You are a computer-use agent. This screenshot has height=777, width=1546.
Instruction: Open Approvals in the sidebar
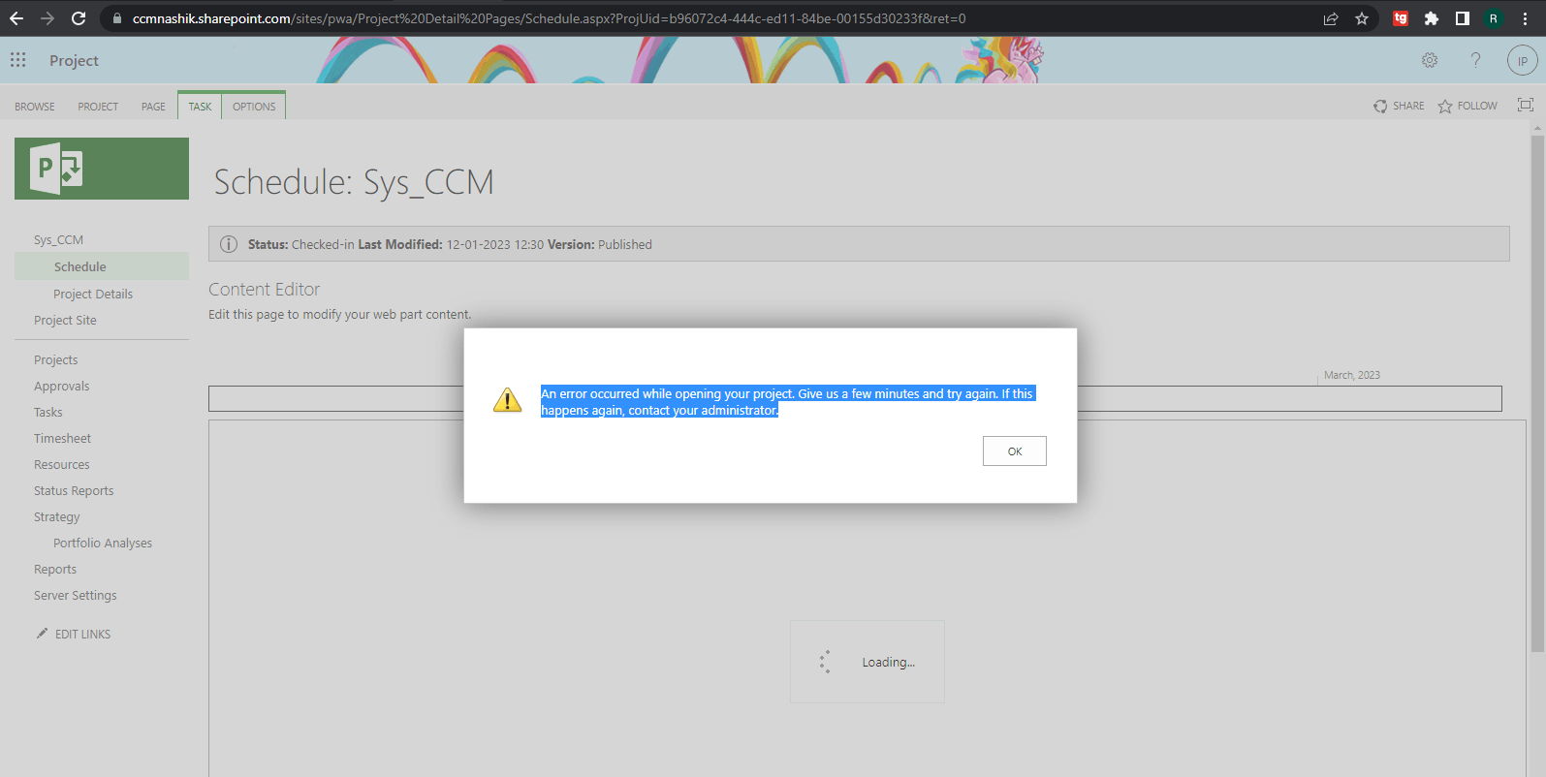61,387
